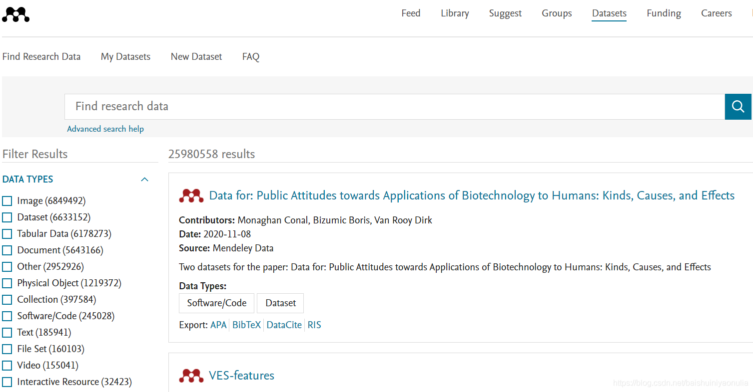Click Mendeley icon beside Public Attitudes dataset title

(191, 196)
